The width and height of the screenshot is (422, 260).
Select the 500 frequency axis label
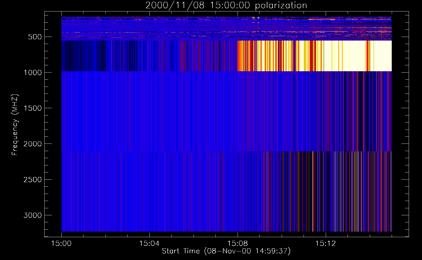pos(35,37)
